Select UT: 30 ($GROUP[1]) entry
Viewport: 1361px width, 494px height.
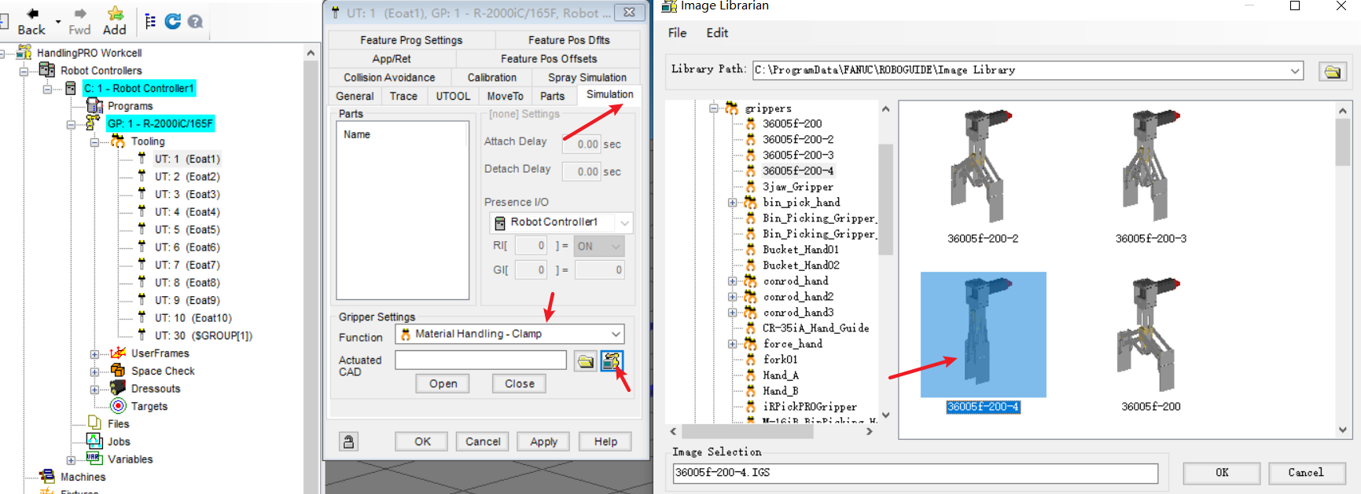[204, 335]
